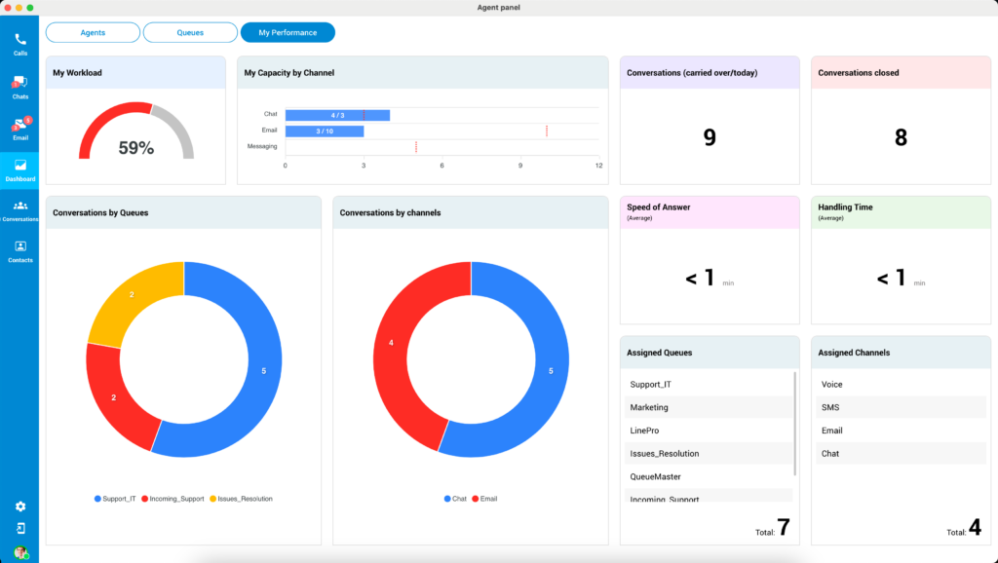The width and height of the screenshot is (998, 563).
Task: Click the Assigned Channels total 4
Action: point(975,527)
